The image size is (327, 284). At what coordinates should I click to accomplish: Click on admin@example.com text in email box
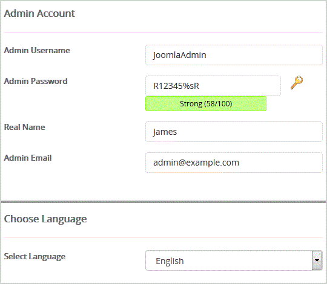click(196, 163)
